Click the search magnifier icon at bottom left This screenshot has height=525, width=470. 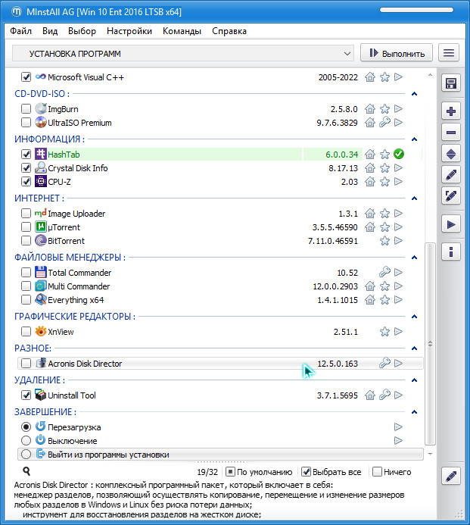click(26, 472)
